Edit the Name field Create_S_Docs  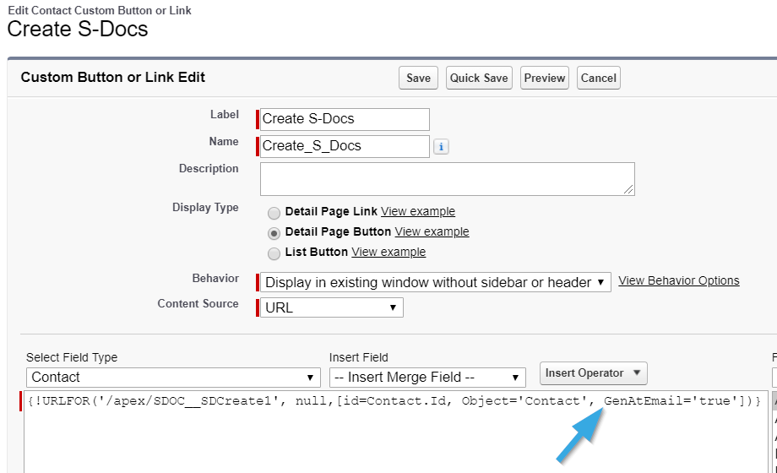point(345,146)
